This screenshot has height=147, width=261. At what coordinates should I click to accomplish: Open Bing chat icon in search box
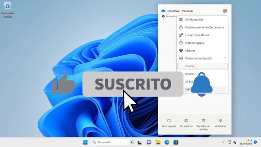click(132, 142)
